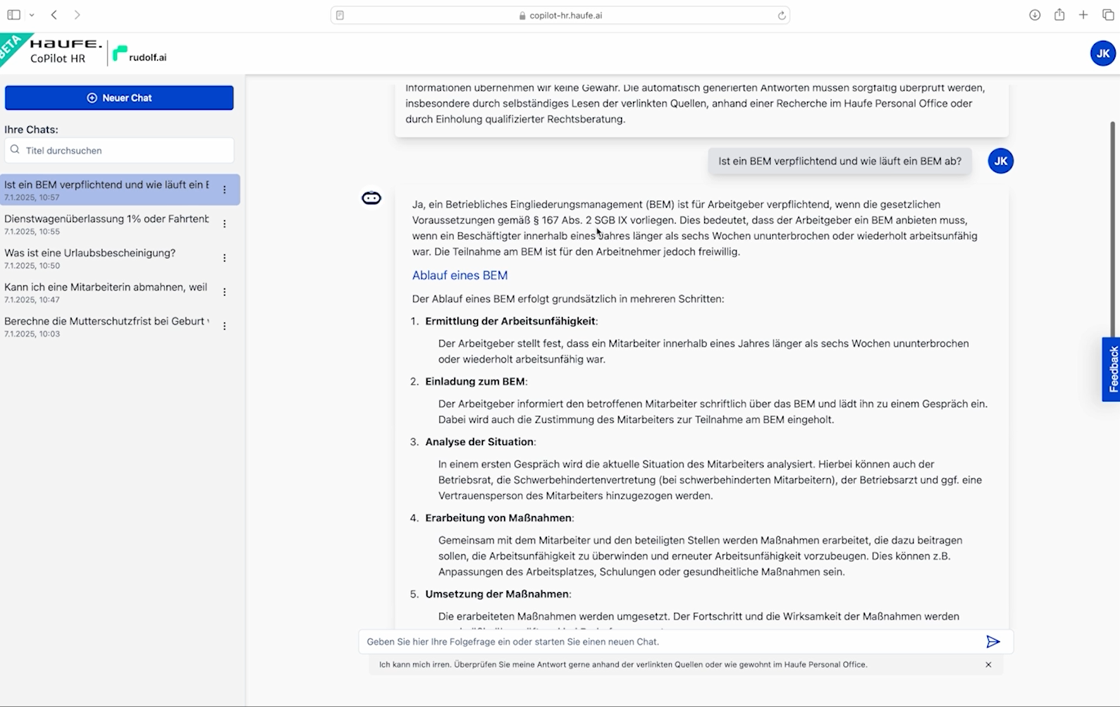1120x707 pixels.
Task: Open a new tab with plus icon
Action: [1083, 15]
